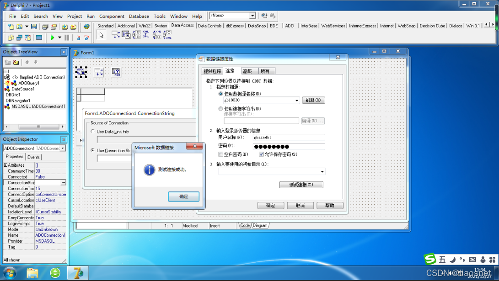Select the arrow pointer palette tool

(102, 35)
